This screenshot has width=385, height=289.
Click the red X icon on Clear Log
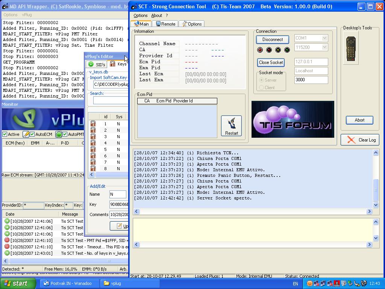(x=351, y=140)
